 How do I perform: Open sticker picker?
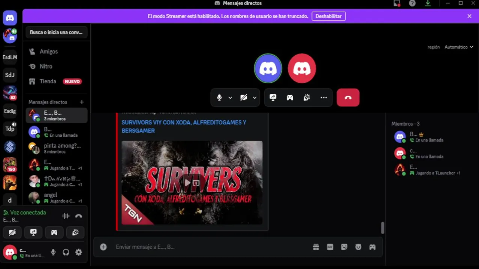tap(344, 247)
